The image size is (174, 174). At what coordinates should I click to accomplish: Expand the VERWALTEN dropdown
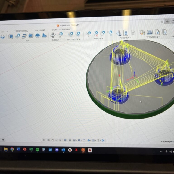(x=153, y=37)
